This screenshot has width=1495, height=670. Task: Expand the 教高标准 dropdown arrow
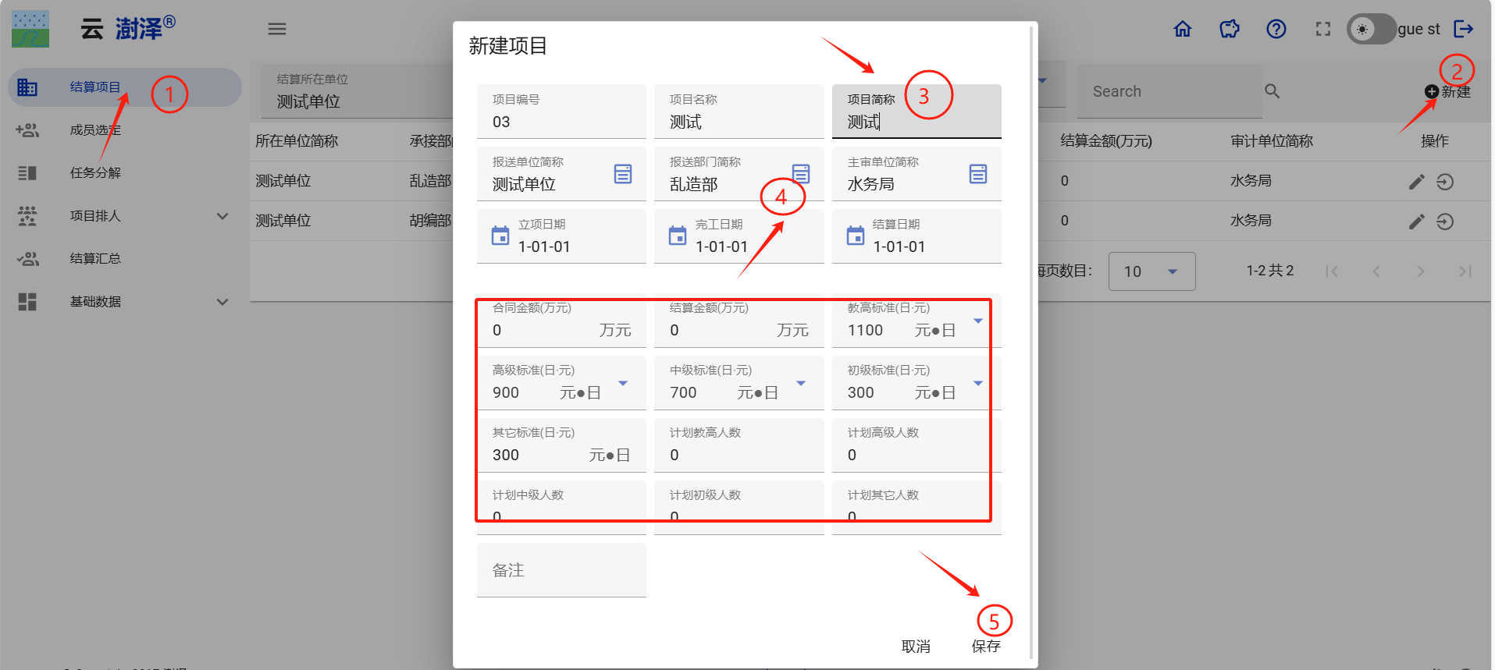pos(977,321)
